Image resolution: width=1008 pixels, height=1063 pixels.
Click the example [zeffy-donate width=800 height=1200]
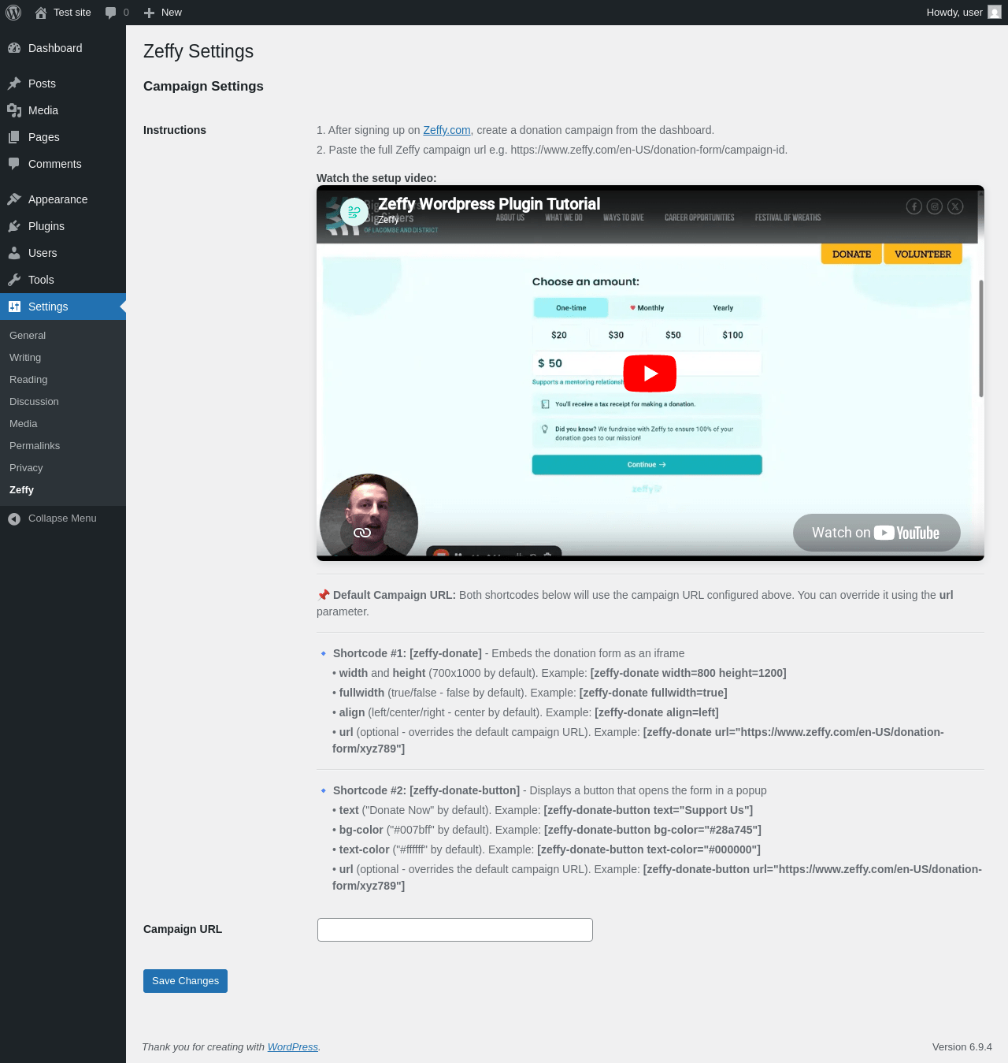688,673
